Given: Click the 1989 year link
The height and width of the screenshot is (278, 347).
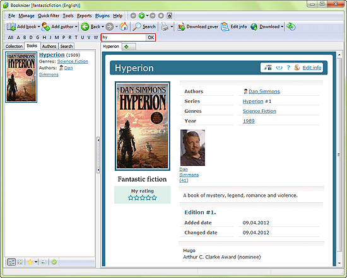Looking at the screenshot, I should pyautogui.click(x=249, y=121).
